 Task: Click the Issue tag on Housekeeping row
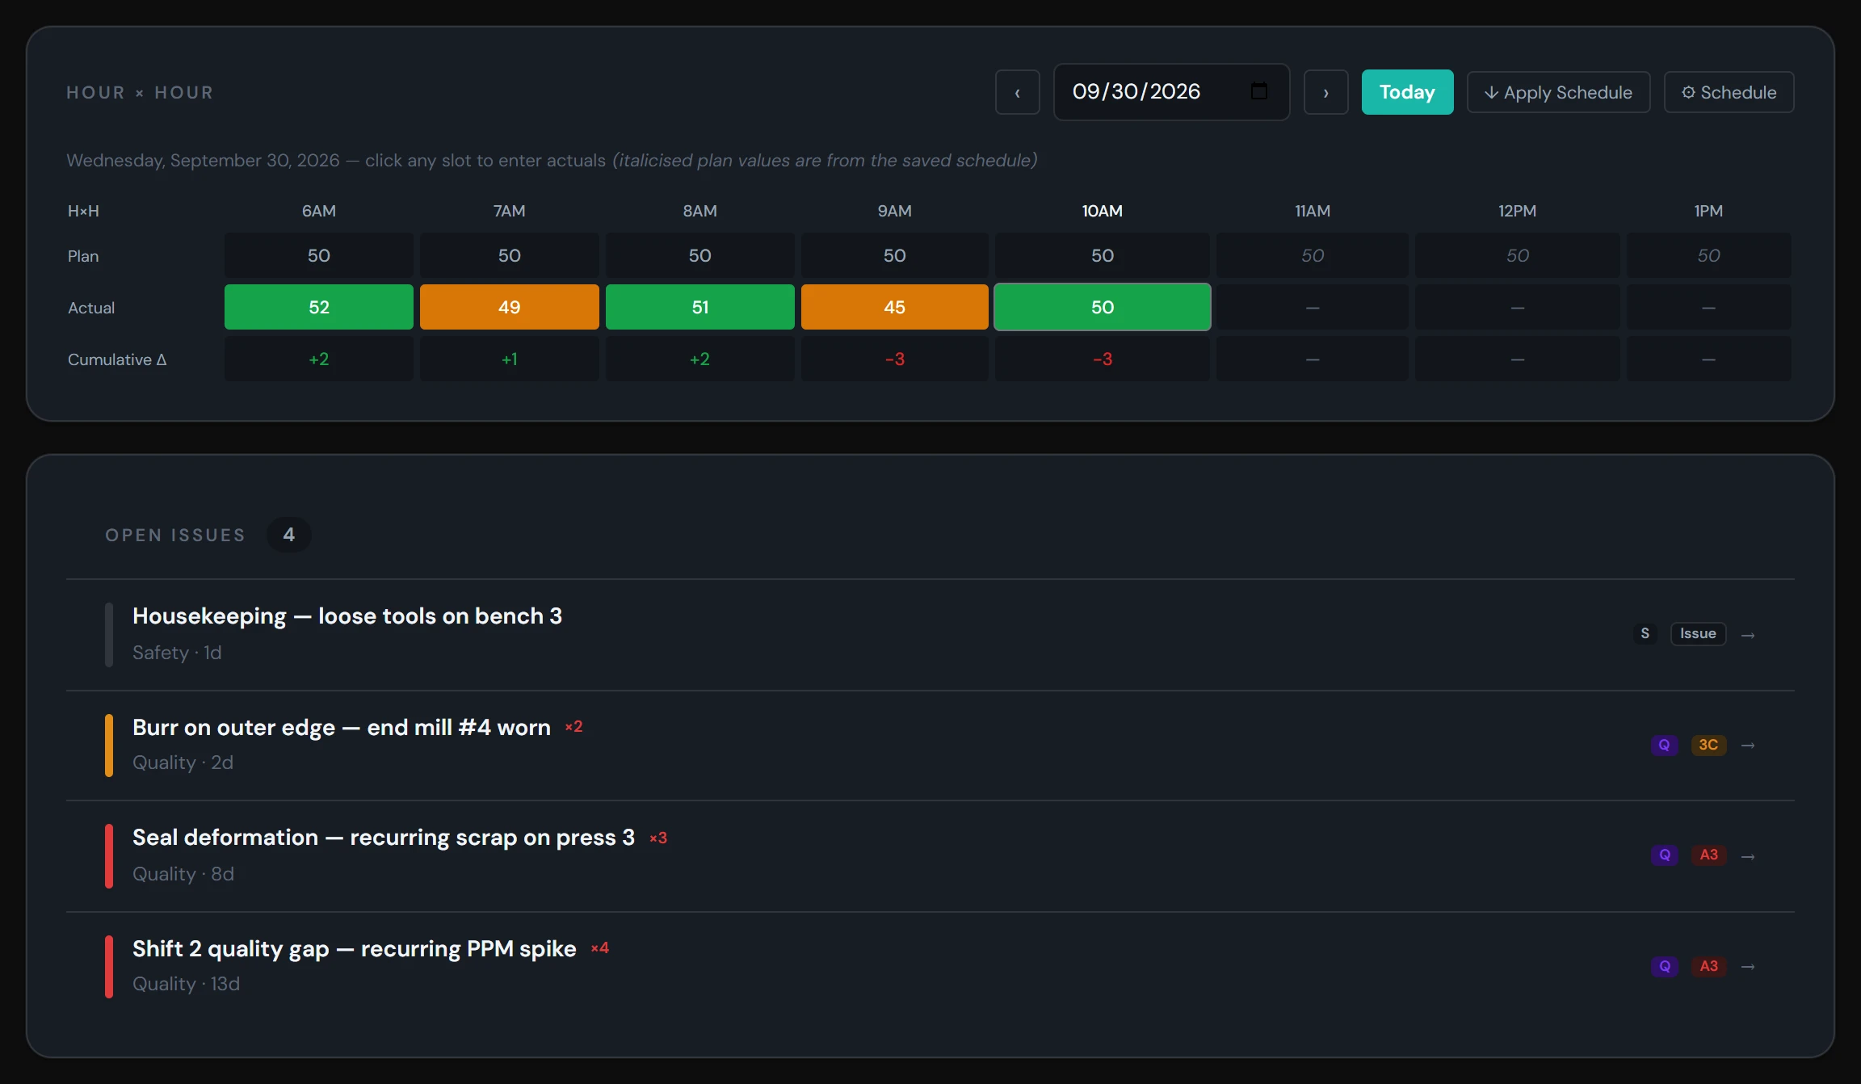[x=1698, y=634]
